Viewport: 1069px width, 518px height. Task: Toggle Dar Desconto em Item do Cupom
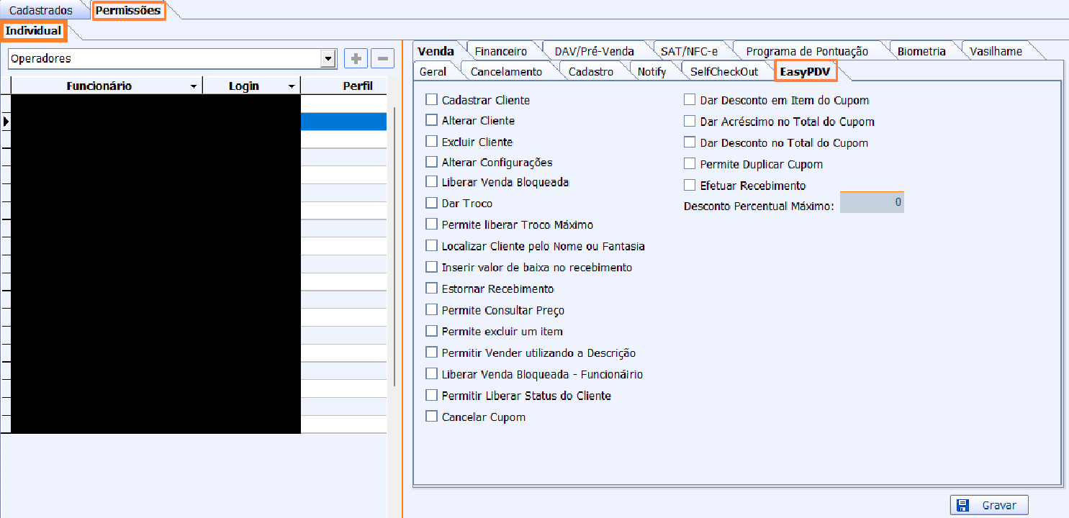690,100
